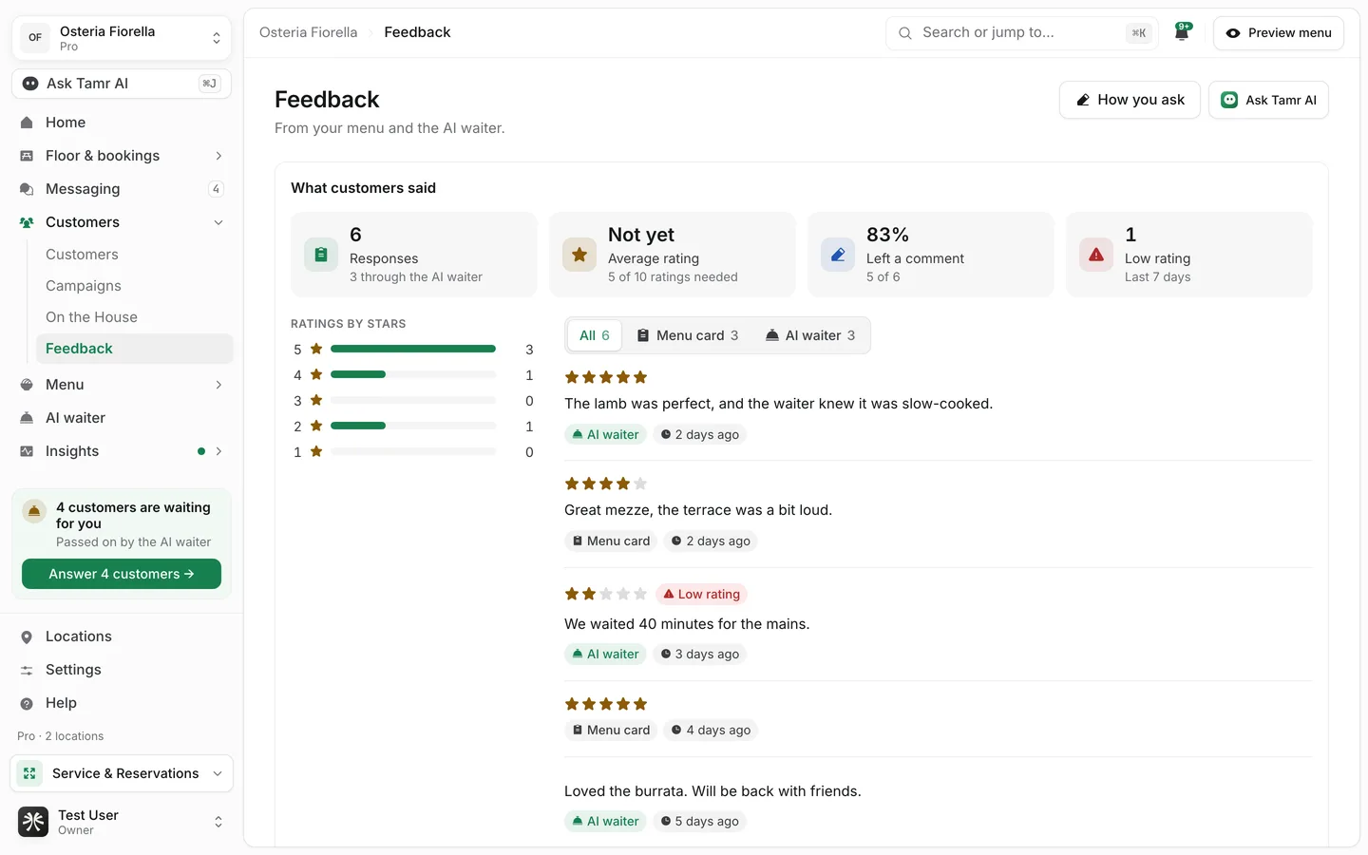The height and width of the screenshot is (855, 1368).
Task: Click Answer 4 customers button
Action: [x=122, y=574]
